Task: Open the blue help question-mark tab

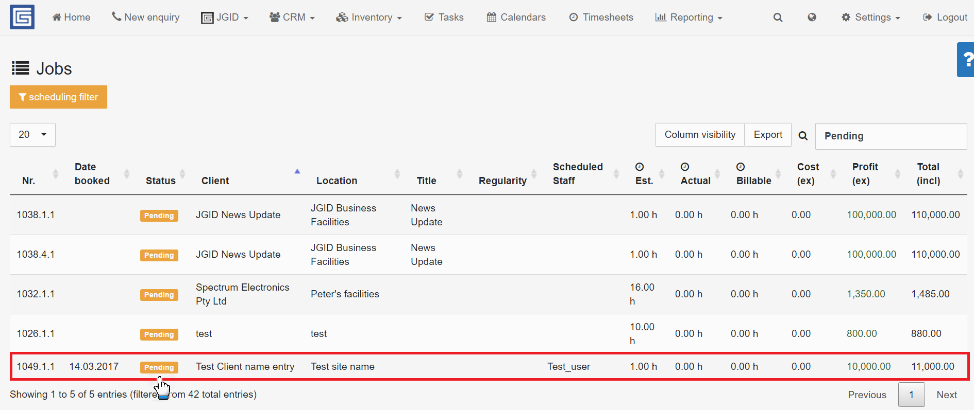Action: pyautogui.click(x=966, y=60)
